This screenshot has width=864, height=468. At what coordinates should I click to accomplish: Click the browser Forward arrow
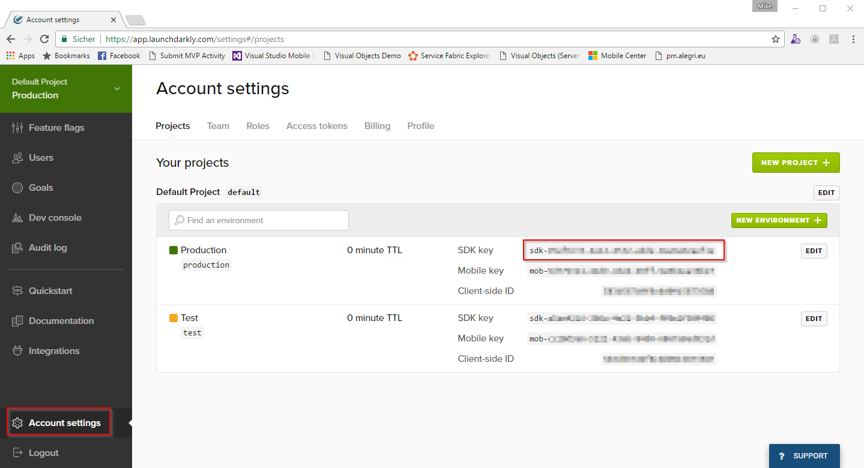coord(28,39)
